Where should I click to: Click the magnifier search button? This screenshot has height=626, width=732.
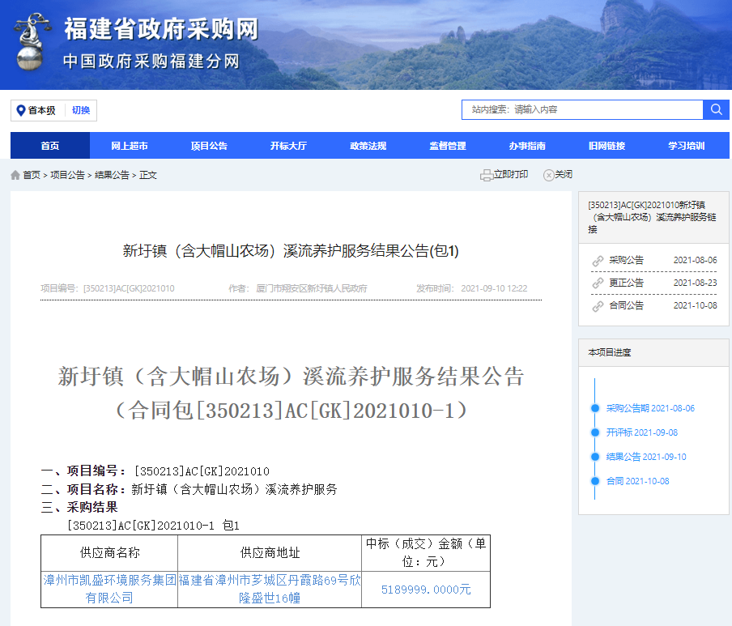(716, 109)
